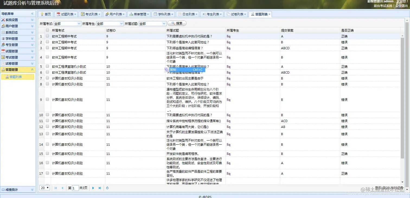Viewport: 410px width, 198px height.
Task: Check the box for row 15
Action: click(47, 153)
